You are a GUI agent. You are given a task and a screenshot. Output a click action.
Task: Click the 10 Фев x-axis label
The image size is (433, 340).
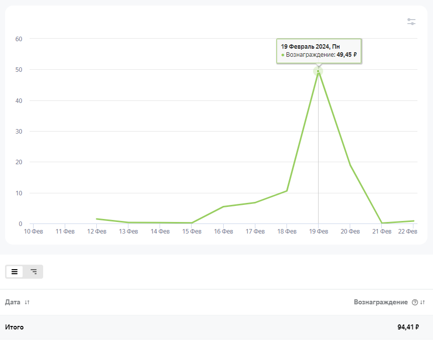[x=35, y=232]
